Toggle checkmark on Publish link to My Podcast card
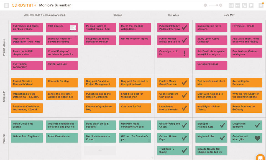This screenshot has width=266, height=160. (x=184, y=28)
